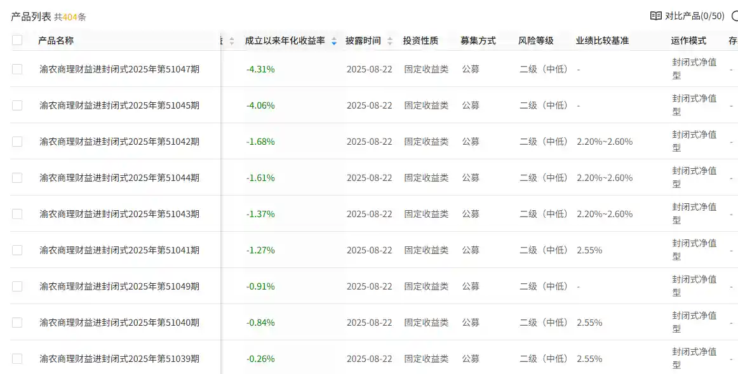The image size is (738, 374).
Task: Select the header checkbox to choose all products
Action: point(17,39)
